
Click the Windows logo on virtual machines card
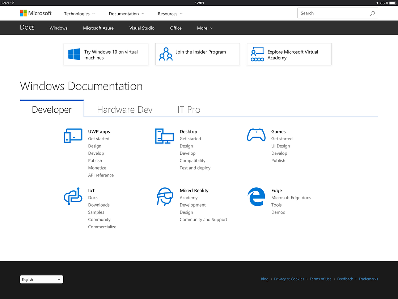(74, 54)
